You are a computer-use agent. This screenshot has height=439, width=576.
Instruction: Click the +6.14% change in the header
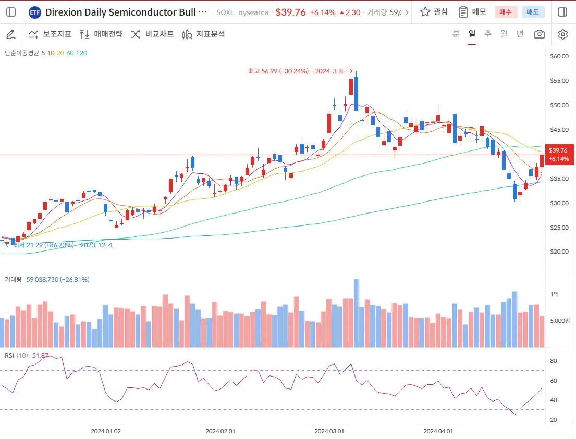(323, 12)
